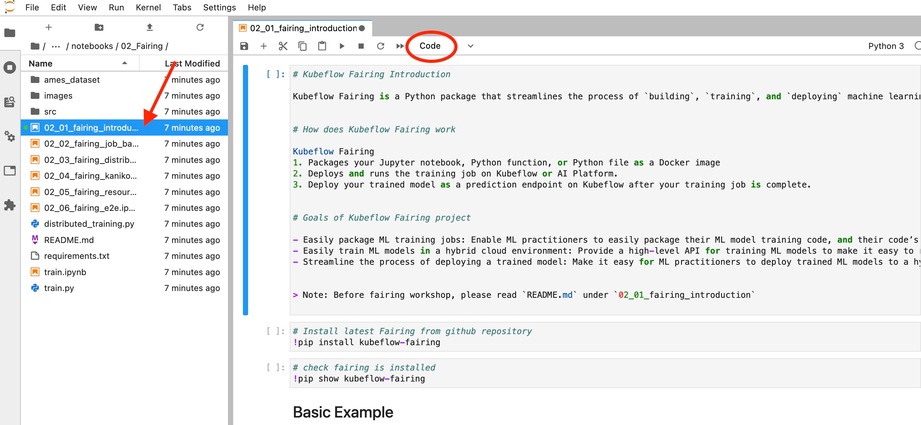Create a new folder in file browser
Viewport: 921px width, 425px height.
[99, 27]
